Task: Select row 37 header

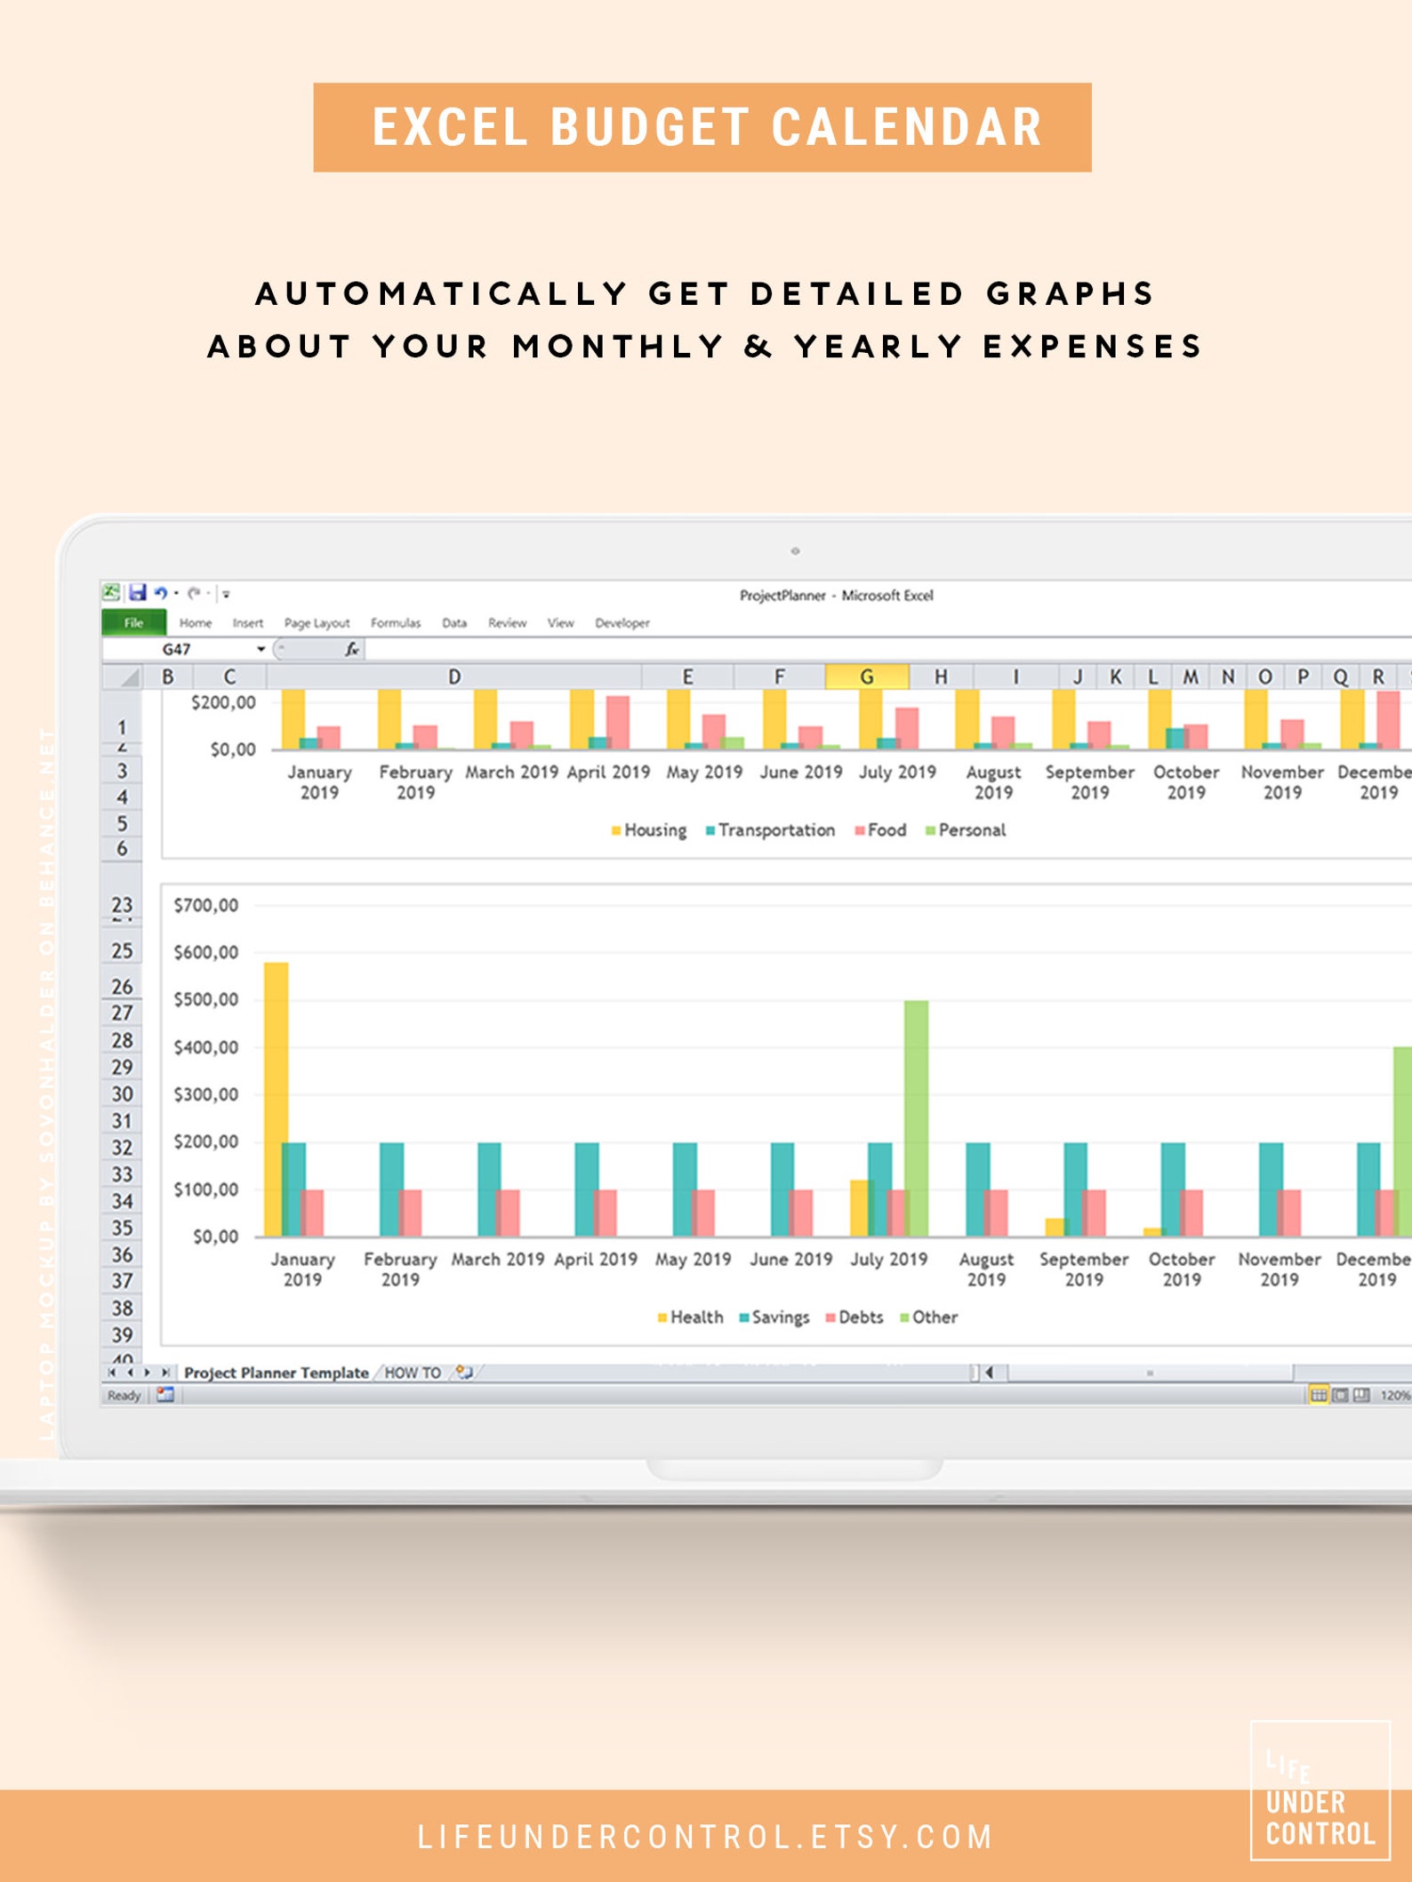Action: [122, 1281]
